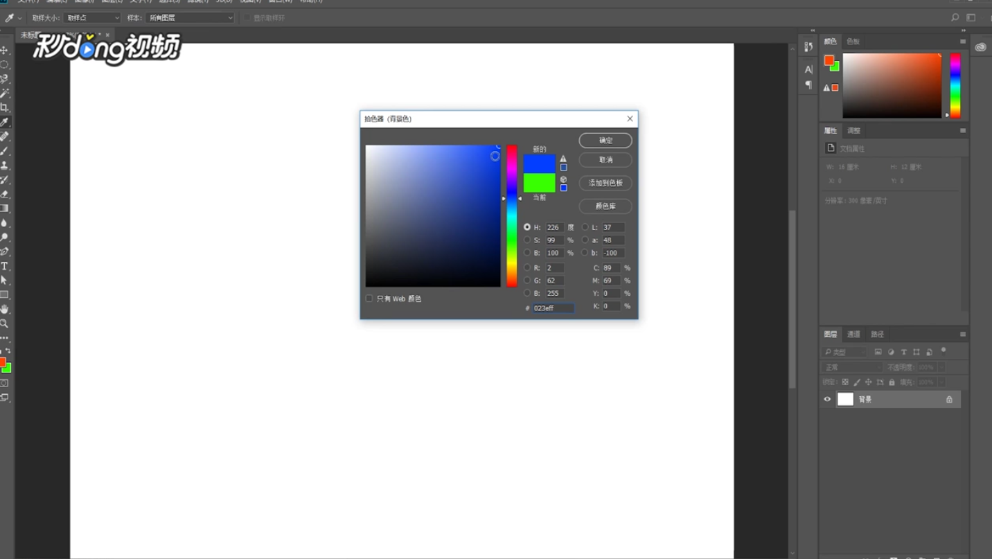Click the out-of-gamut warning triangle in picker
Screen dimensions: 992x559
click(563, 159)
